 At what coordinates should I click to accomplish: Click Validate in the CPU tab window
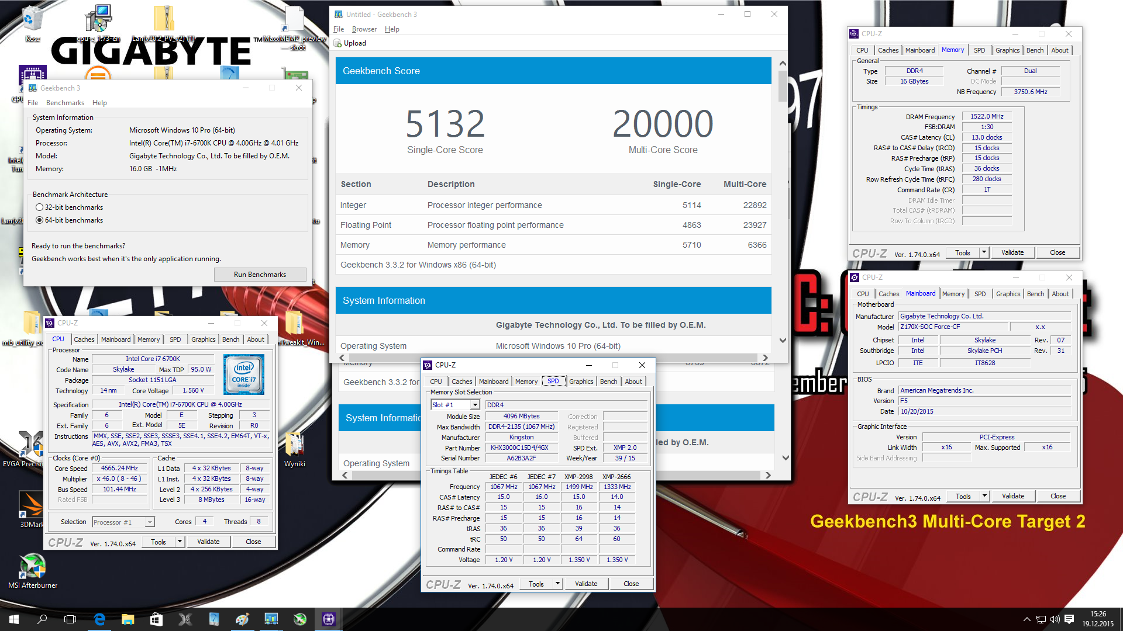pos(208,542)
